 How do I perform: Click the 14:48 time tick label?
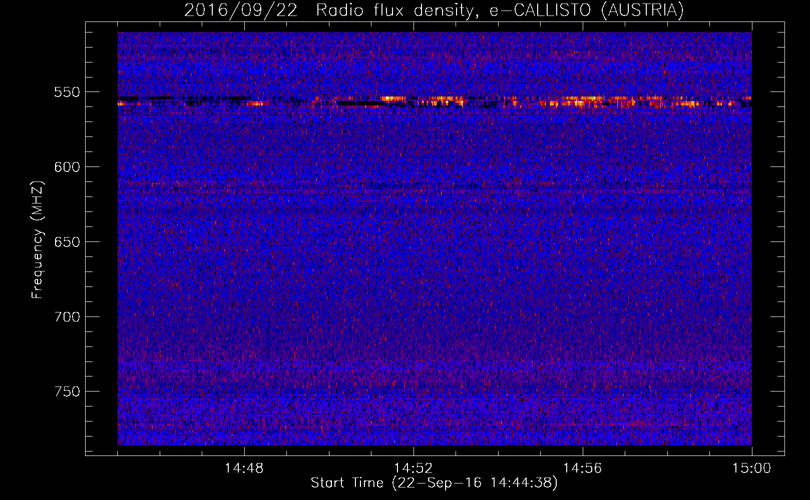click(x=244, y=468)
